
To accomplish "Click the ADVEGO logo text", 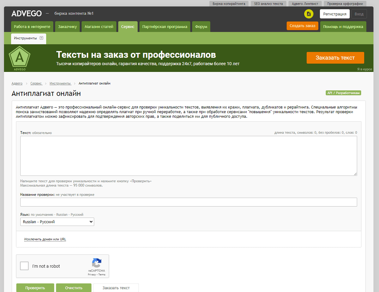I will (27, 14).
